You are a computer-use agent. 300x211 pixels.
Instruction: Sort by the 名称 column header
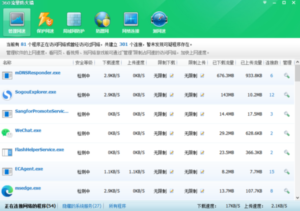(x=7, y=63)
